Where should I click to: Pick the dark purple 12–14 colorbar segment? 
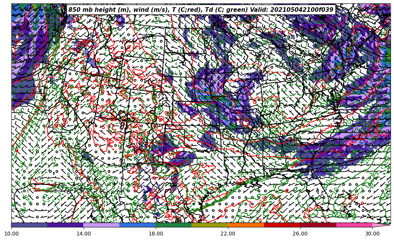pos(65,225)
